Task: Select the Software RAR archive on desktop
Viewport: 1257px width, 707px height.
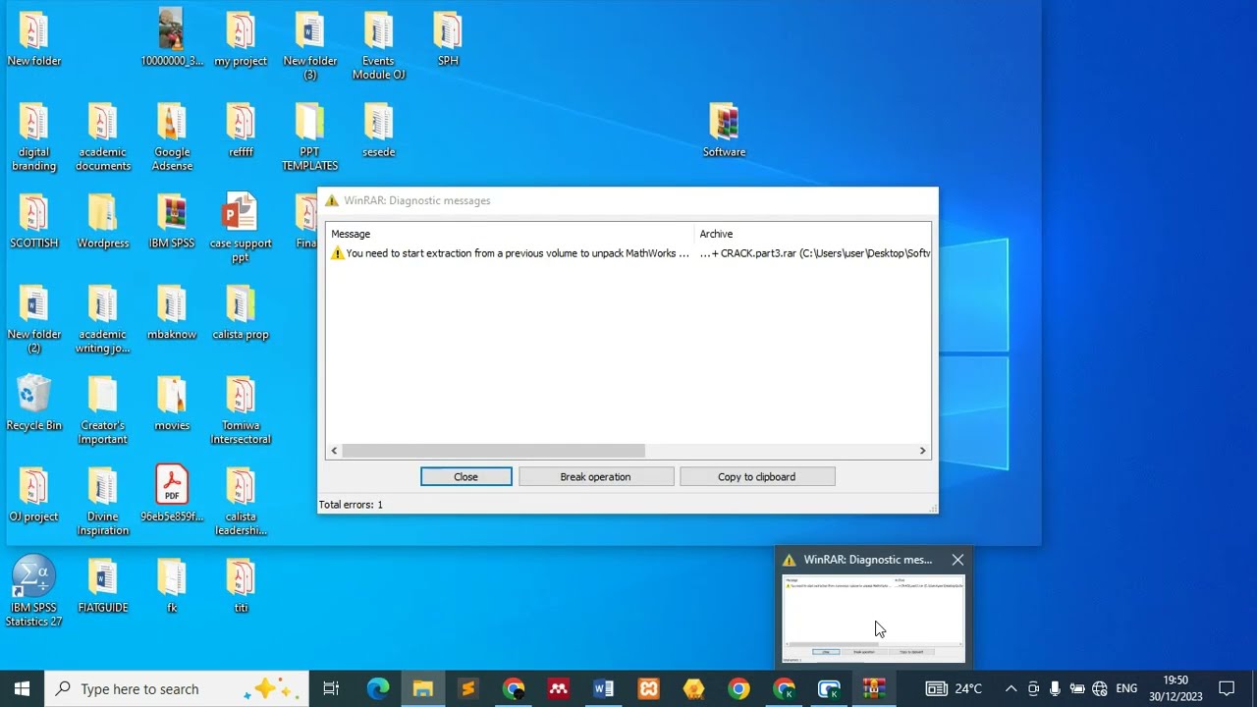Action: pyautogui.click(x=724, y=131)
